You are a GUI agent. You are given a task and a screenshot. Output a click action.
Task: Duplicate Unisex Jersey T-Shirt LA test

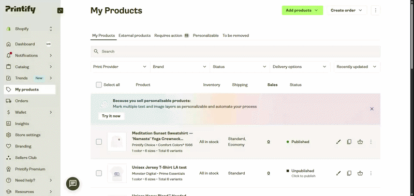tap(349, 173)
